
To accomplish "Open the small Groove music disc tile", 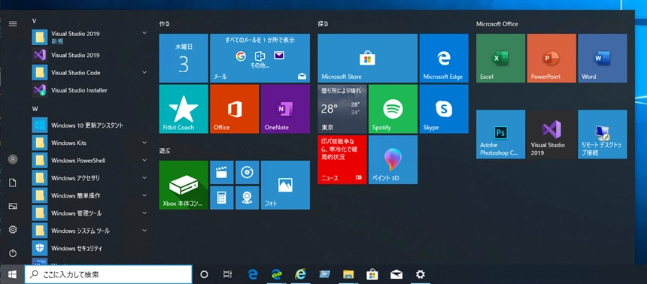I will pyautogui.click(x=248, y=172).
